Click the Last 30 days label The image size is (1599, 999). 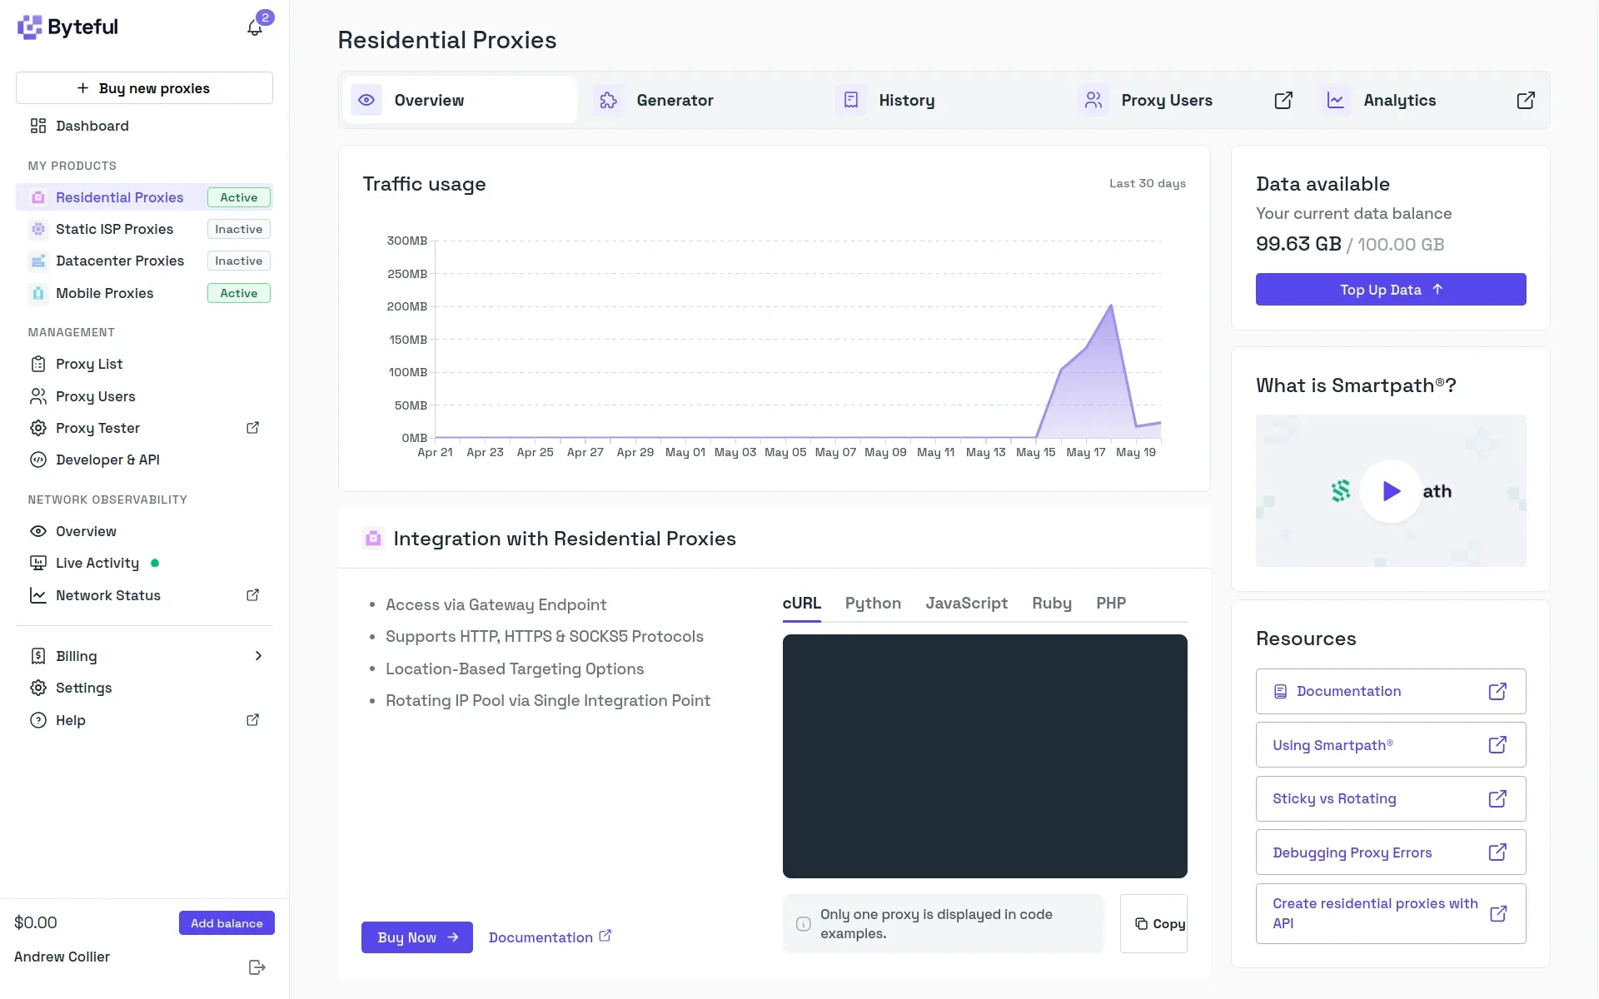click(x=1148, y=183)
